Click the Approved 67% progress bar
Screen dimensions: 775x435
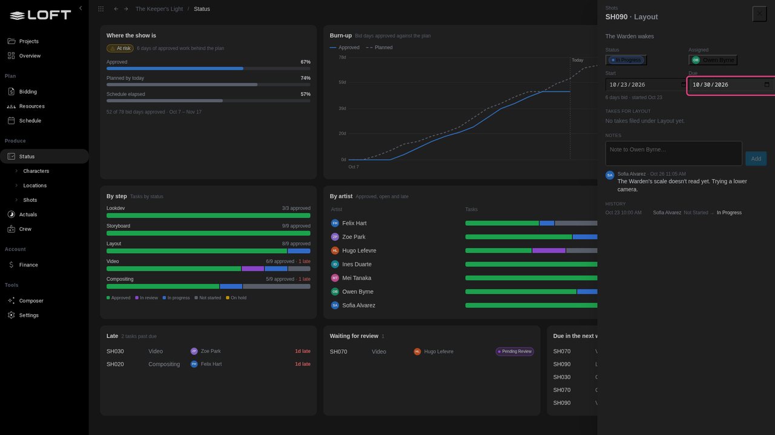[x=208, y=68]
